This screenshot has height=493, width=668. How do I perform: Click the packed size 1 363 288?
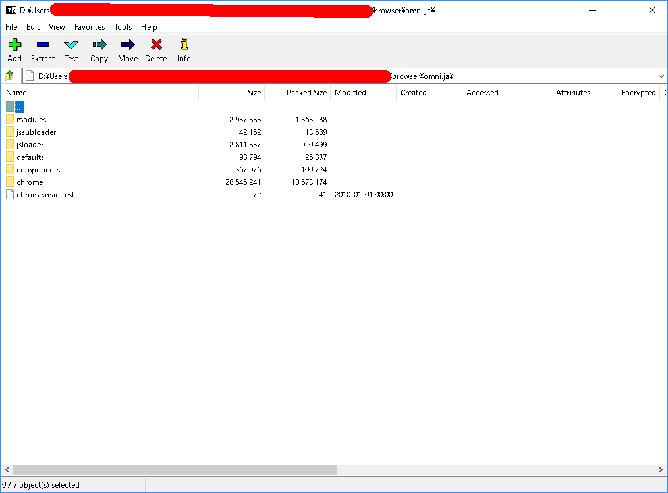click(311, 120)
